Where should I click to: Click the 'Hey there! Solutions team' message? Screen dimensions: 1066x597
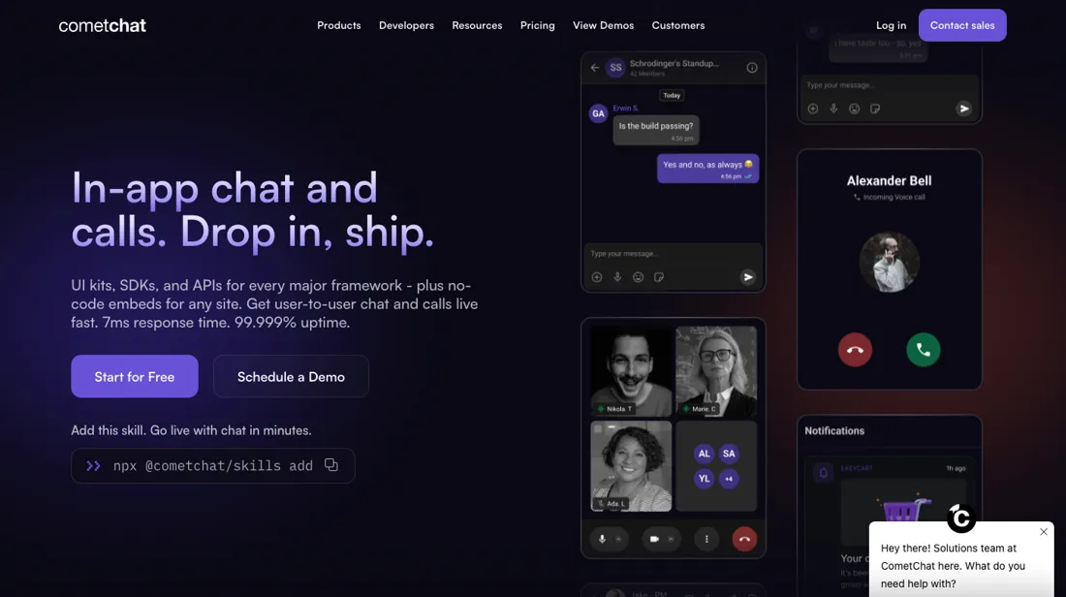953,566
